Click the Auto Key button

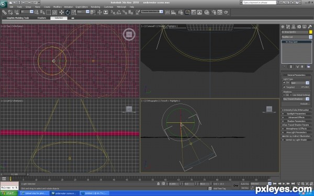pos(245,184)
